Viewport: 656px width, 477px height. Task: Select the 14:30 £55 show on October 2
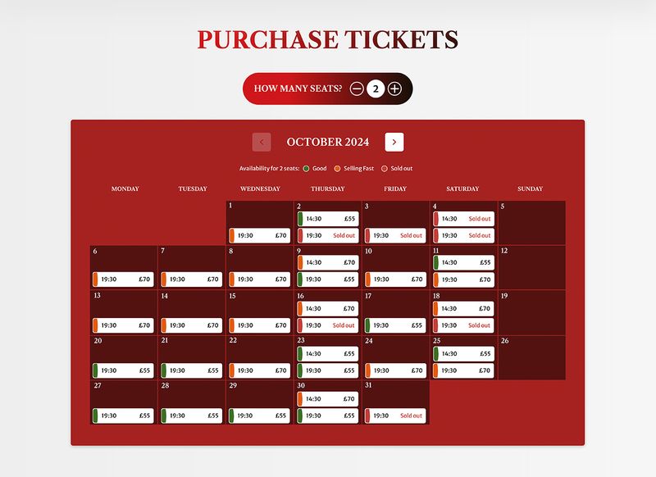point(328,218)
